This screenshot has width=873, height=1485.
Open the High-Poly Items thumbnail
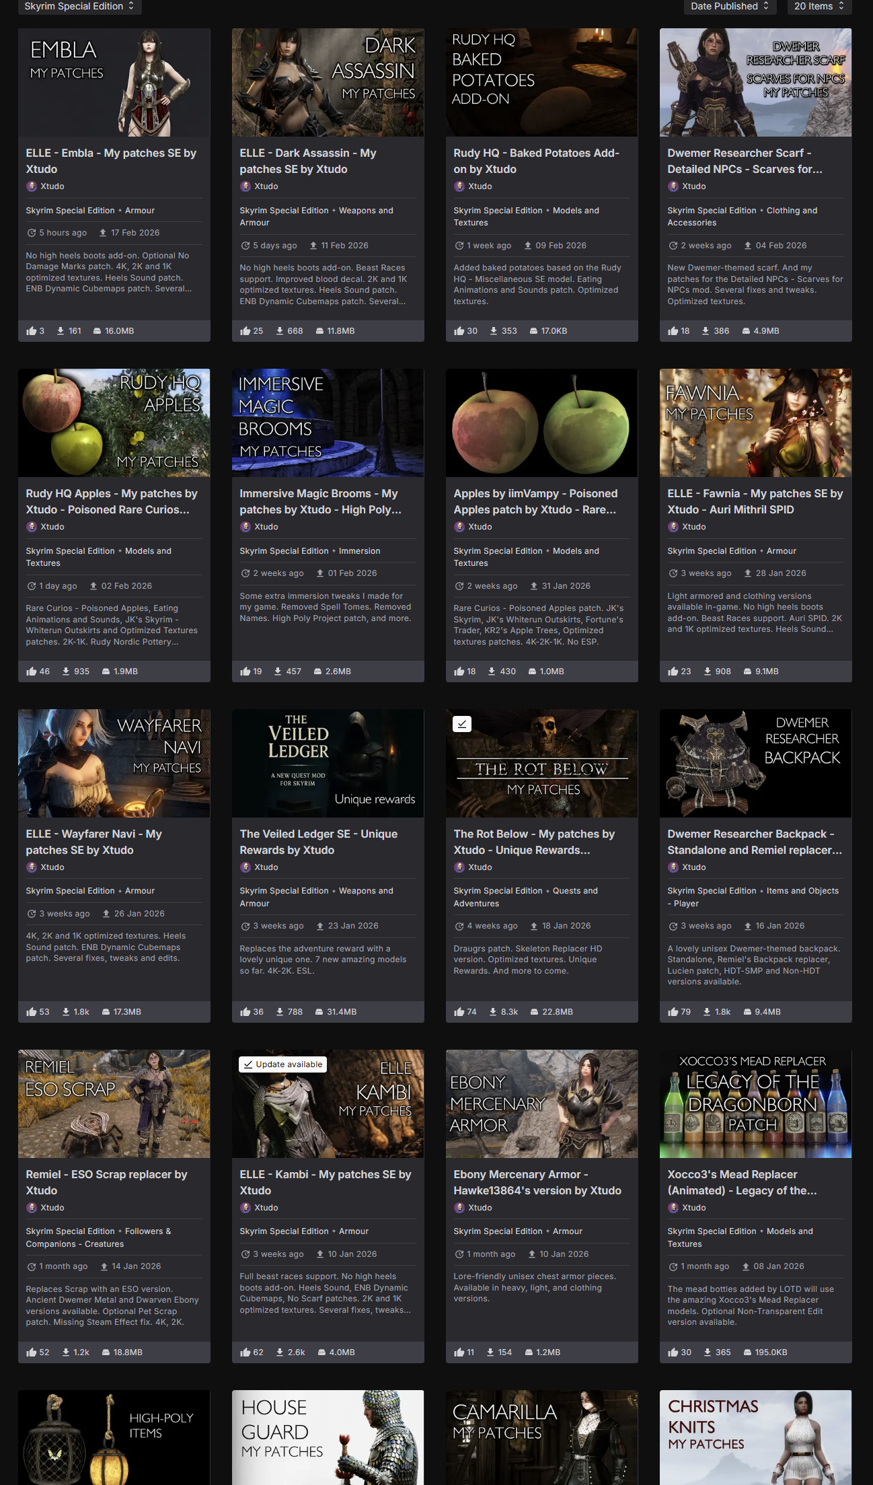[x=114, y=1437]
